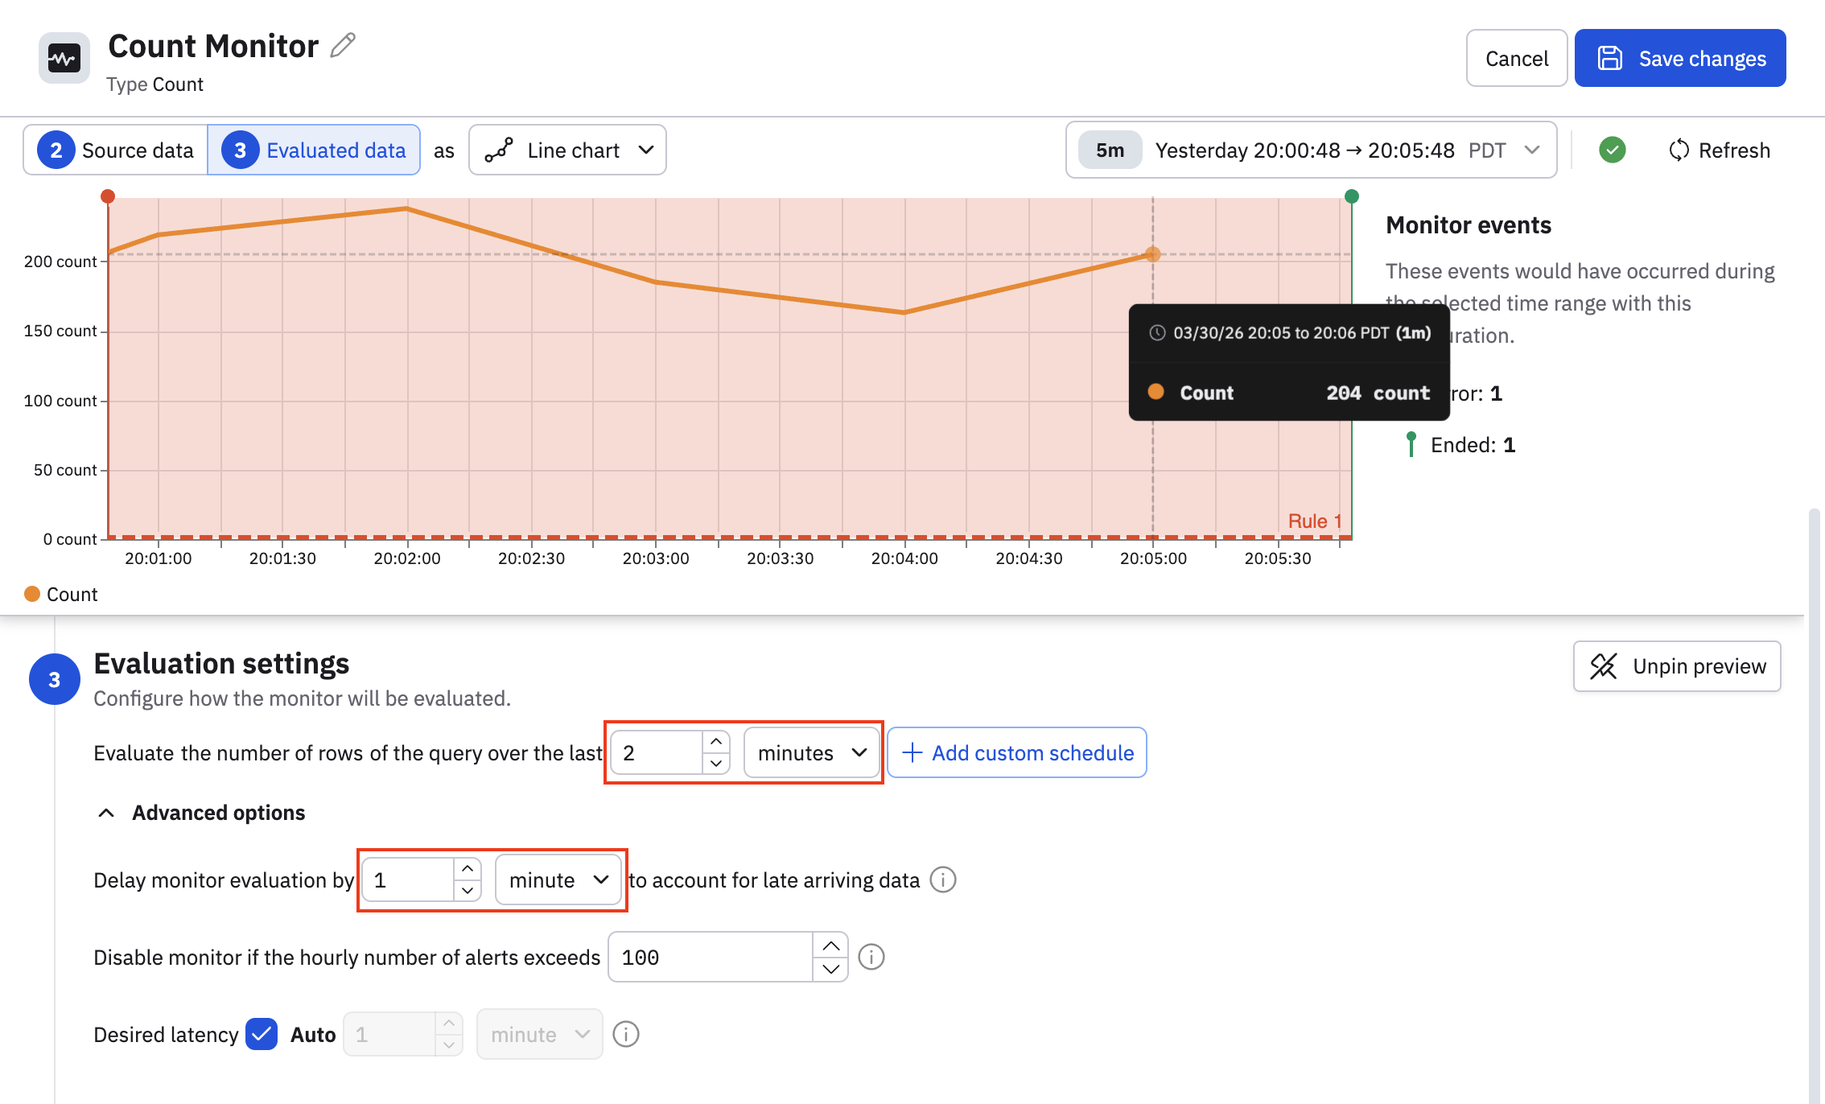
Task: Increment the delay evaluation stepper up
Action: (468, 869)
